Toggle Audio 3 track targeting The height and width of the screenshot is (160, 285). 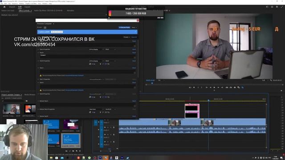pyautogui.click(x=102, y=144)
